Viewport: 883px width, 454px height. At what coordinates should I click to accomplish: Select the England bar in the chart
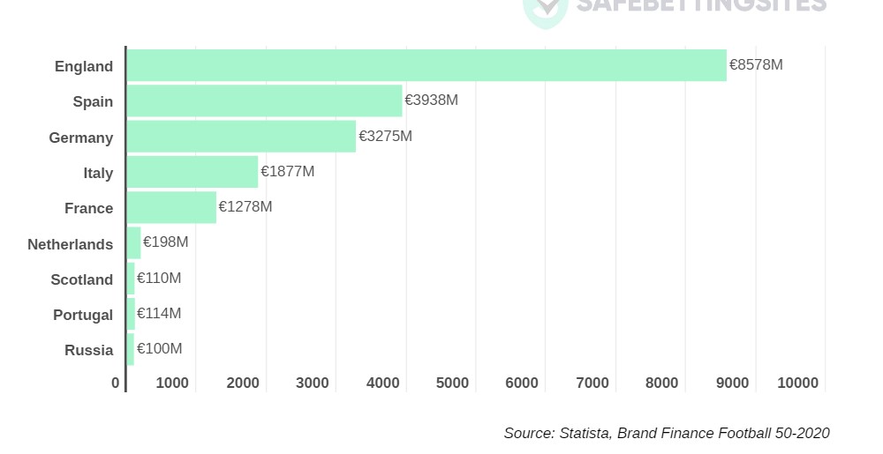click(x=426, y=65)
